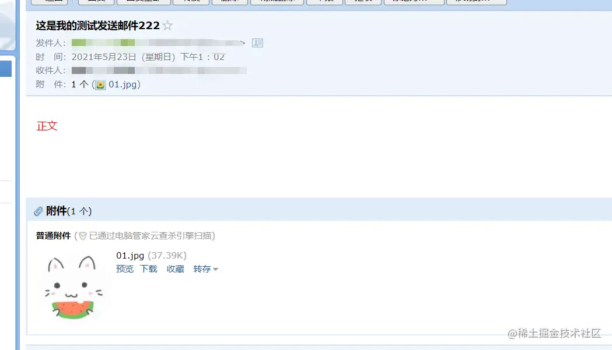Click the blurred recipient address after 收件人
612x350 pixels.
point(159,70)
